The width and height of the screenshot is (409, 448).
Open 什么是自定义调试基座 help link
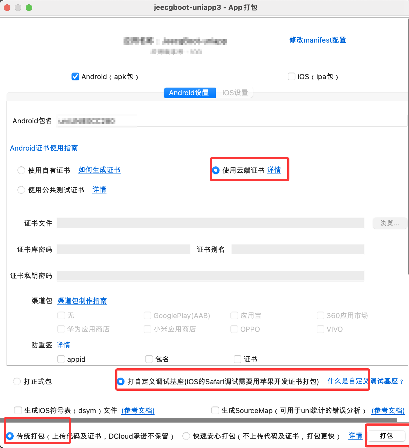point(365,381)
